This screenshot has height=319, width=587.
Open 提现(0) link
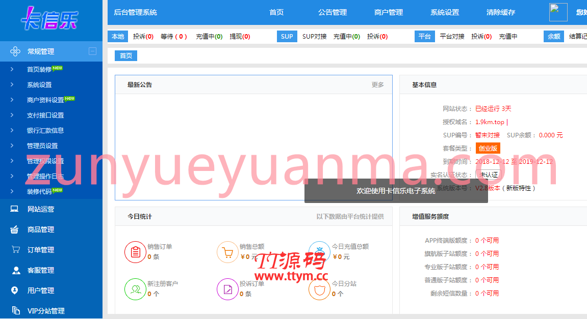pos(240,37)
